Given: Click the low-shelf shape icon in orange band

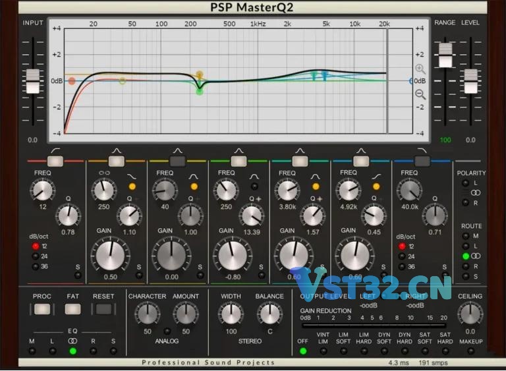Looking at the screenshot, I should (132, 177).
